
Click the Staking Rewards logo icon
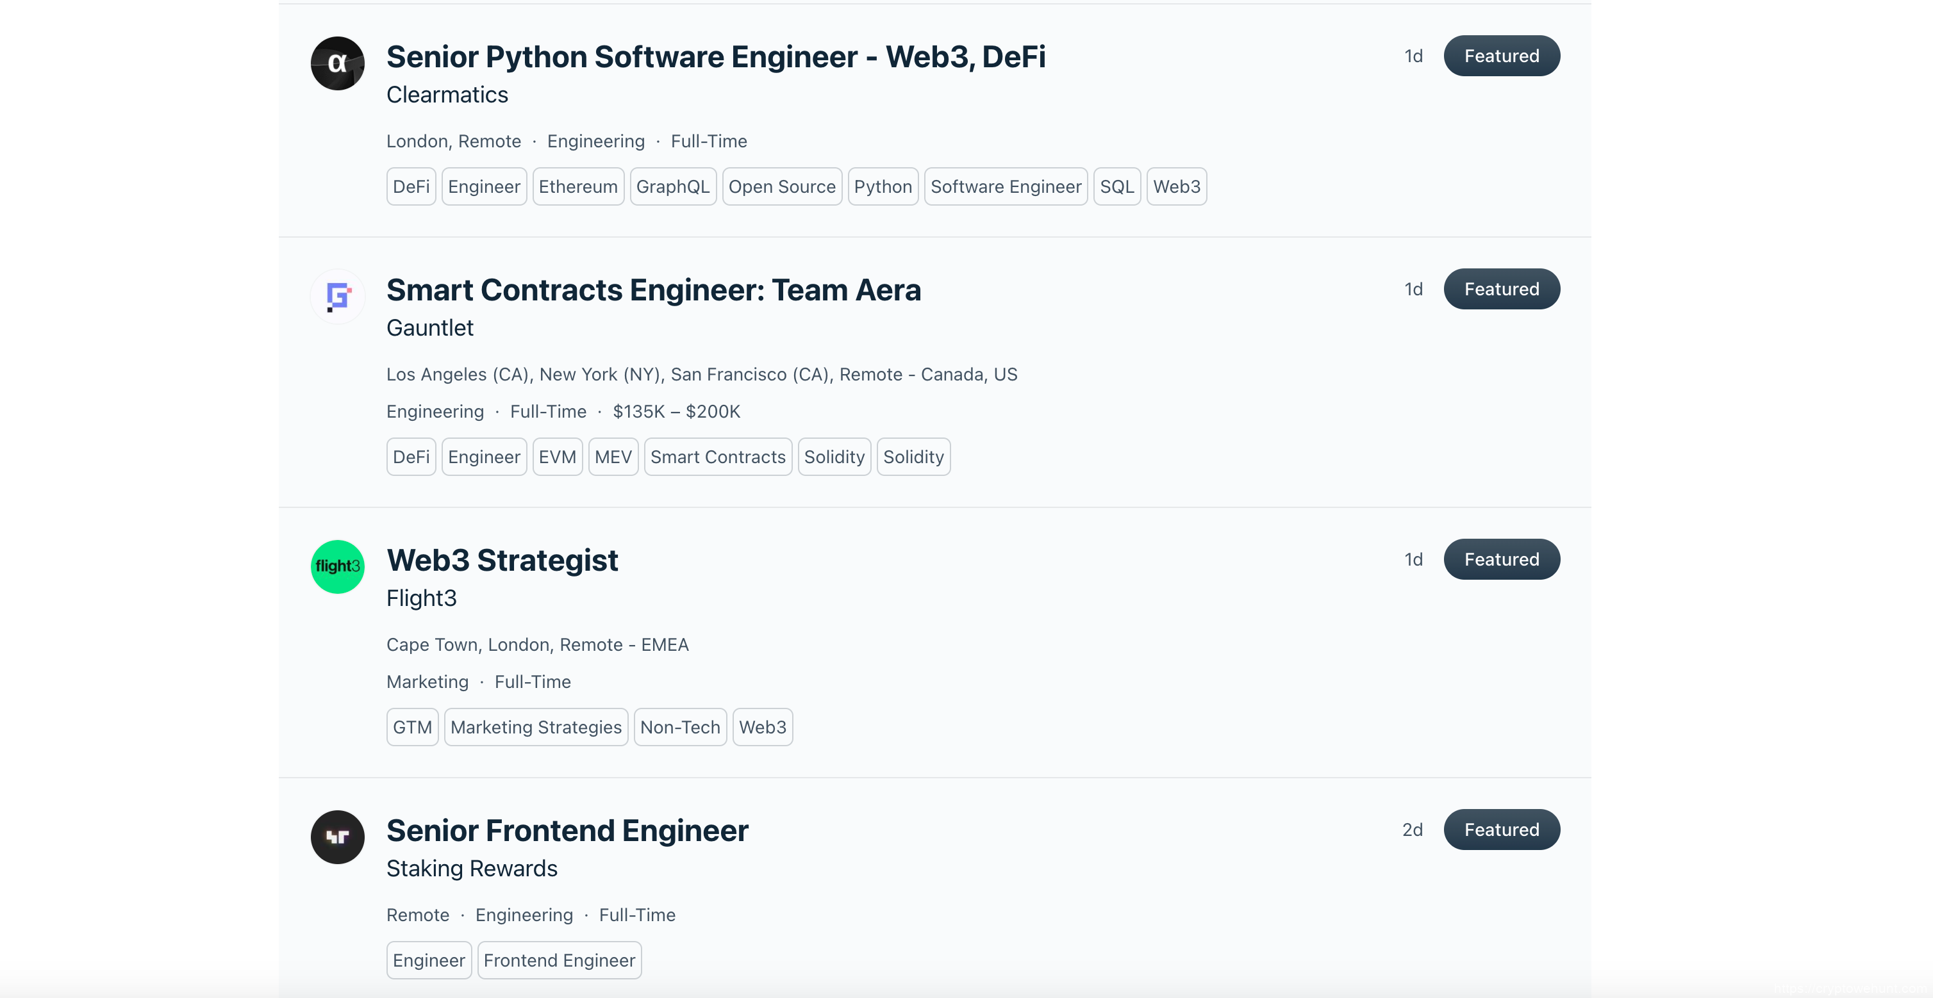tap(337, 837)
